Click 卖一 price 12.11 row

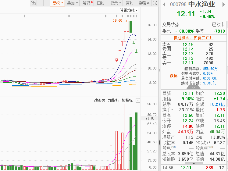point(194,63)
